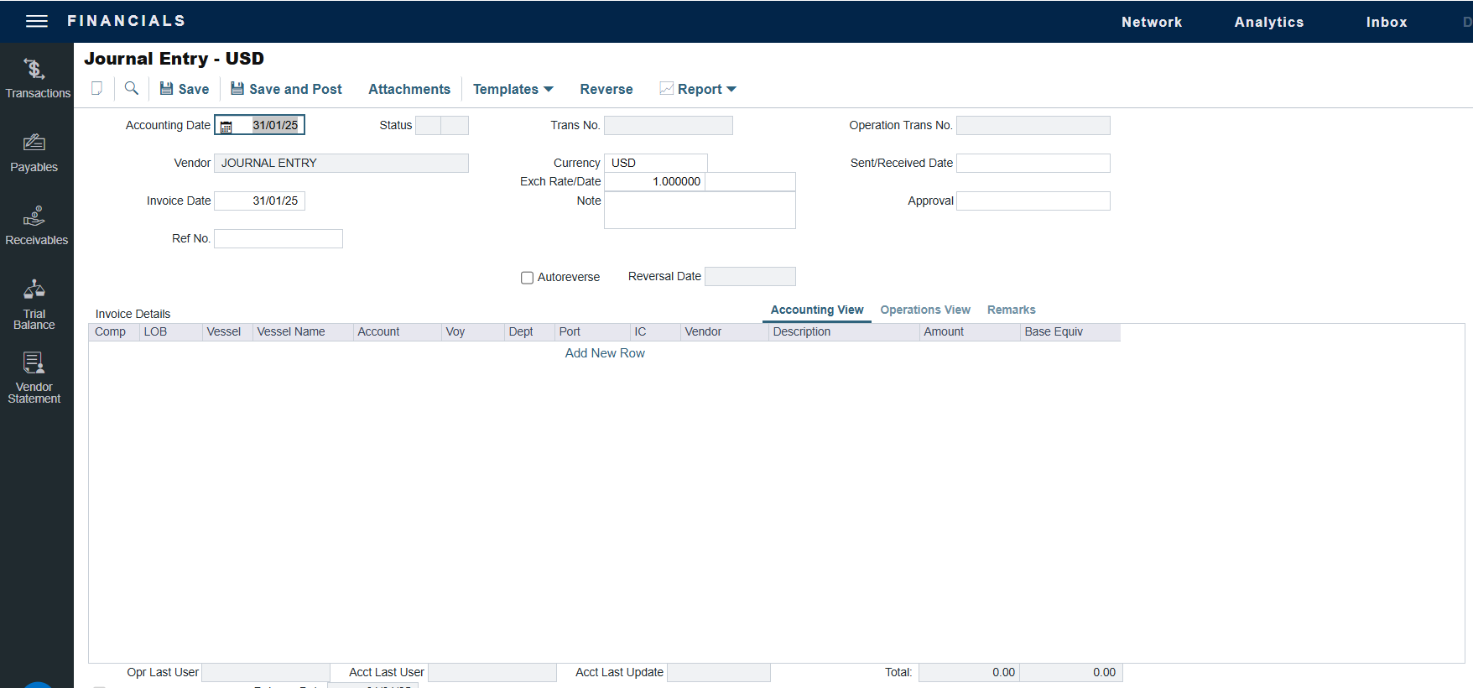
Task: Click the Save and Post button
Action: (x=286, y=89)
